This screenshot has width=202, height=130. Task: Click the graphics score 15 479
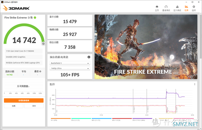[x=70, y=22]
